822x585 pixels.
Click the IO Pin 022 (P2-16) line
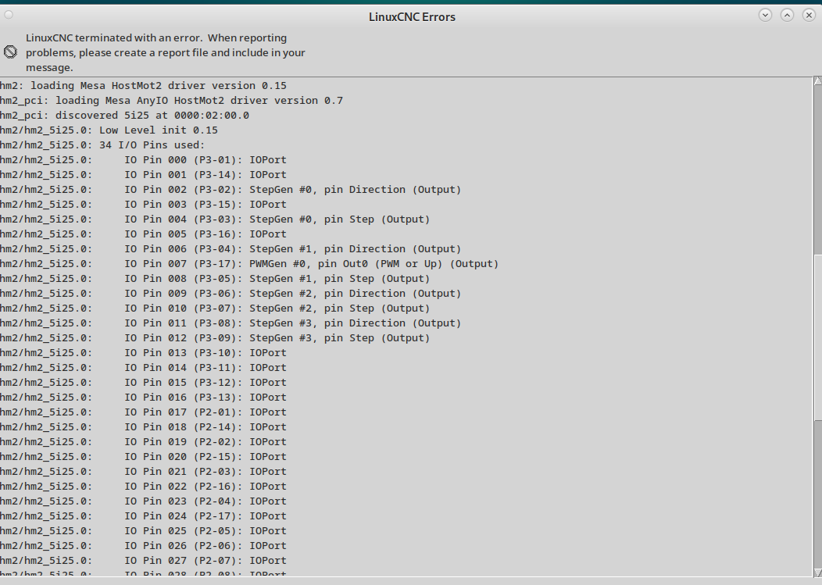(x=143, y=487)
